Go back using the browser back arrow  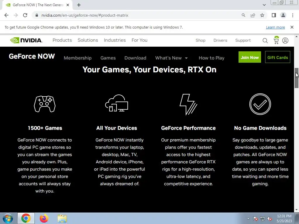click(6, 15)
